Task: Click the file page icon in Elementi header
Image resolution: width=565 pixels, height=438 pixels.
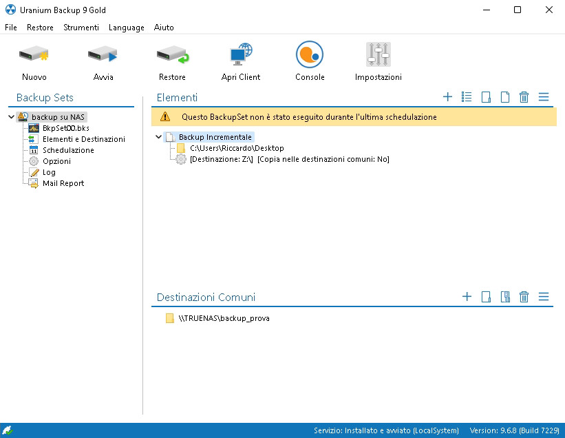Action: [505, 97]
